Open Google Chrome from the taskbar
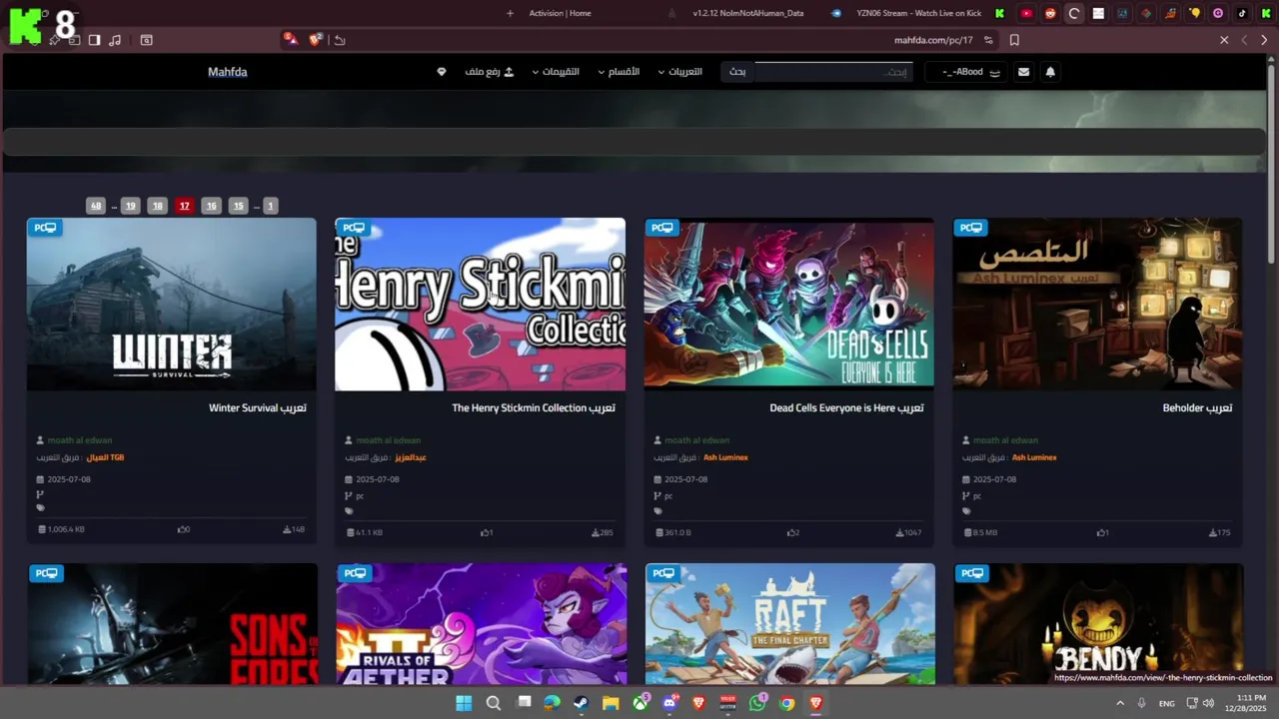 coord(787,703)
